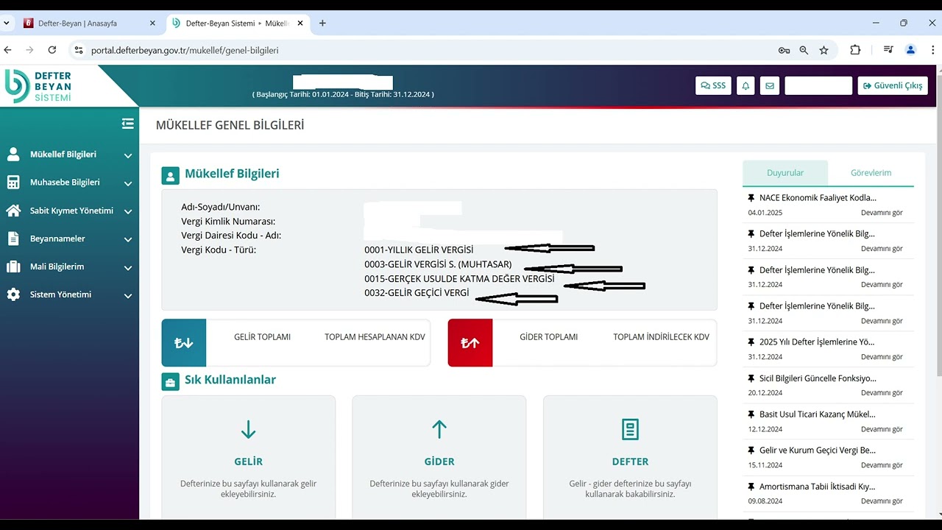Open Devamını gör for Sicil Bilgileri Güncelle
942x530 pixels.
[x=882, y=393]
